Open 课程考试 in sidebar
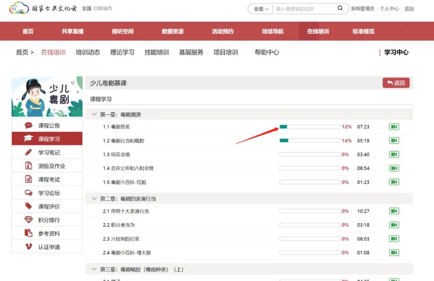Screen dimensions: 434x281 tap(47, 179)
